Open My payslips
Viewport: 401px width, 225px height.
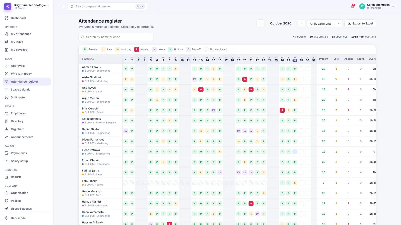pos(27,50)
